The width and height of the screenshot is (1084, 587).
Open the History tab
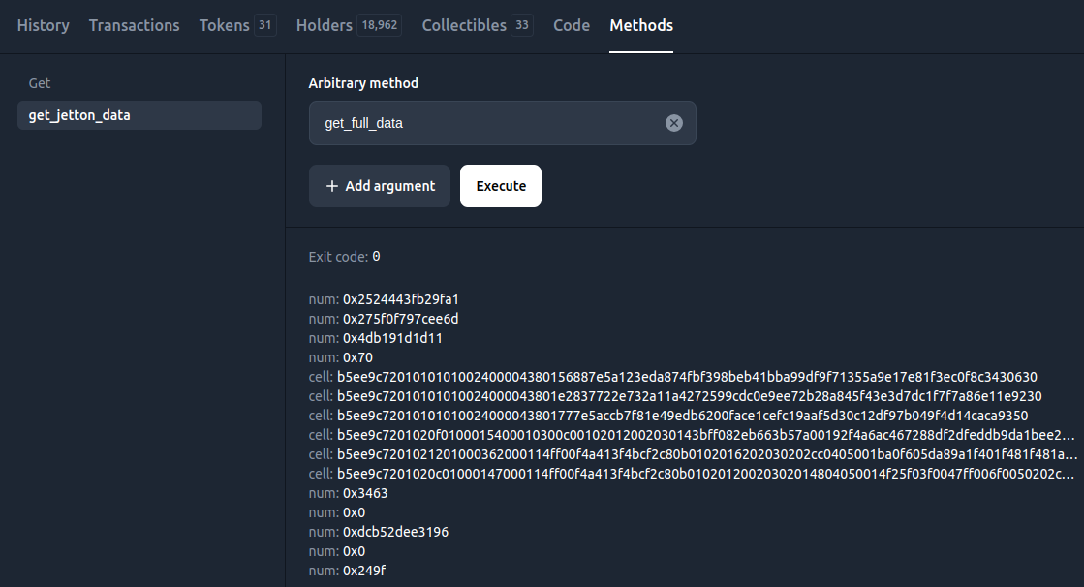coord(43,25)
